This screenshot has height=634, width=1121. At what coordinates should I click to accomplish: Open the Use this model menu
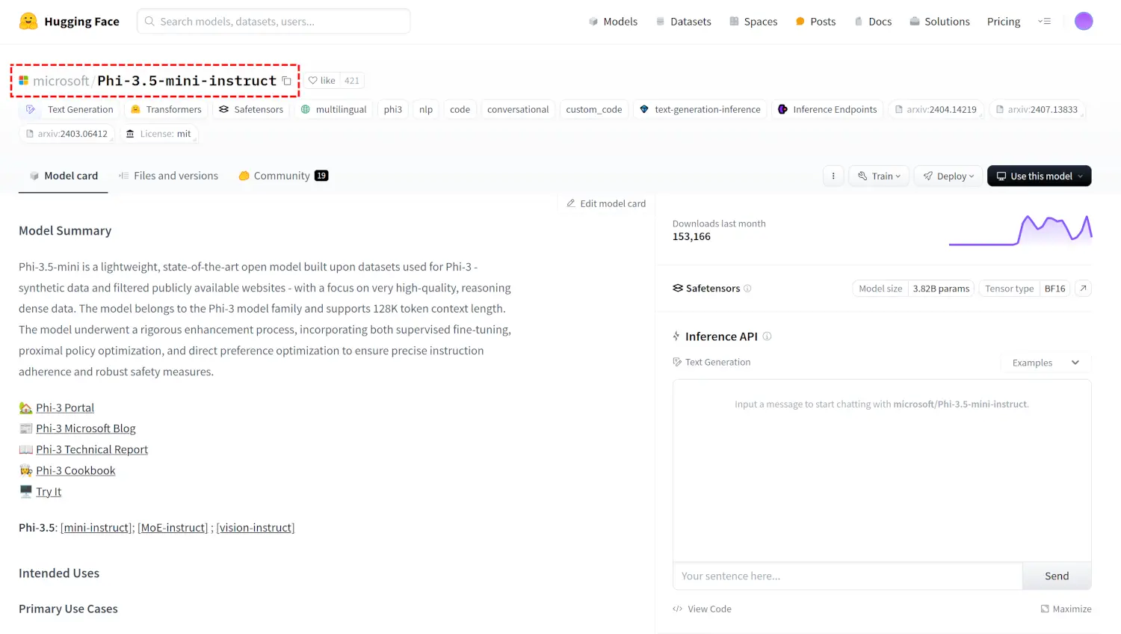pyautogui.click(x=1039, y=176)
